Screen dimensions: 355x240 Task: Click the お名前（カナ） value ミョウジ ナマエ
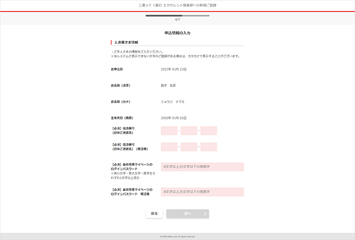point(173,102)
